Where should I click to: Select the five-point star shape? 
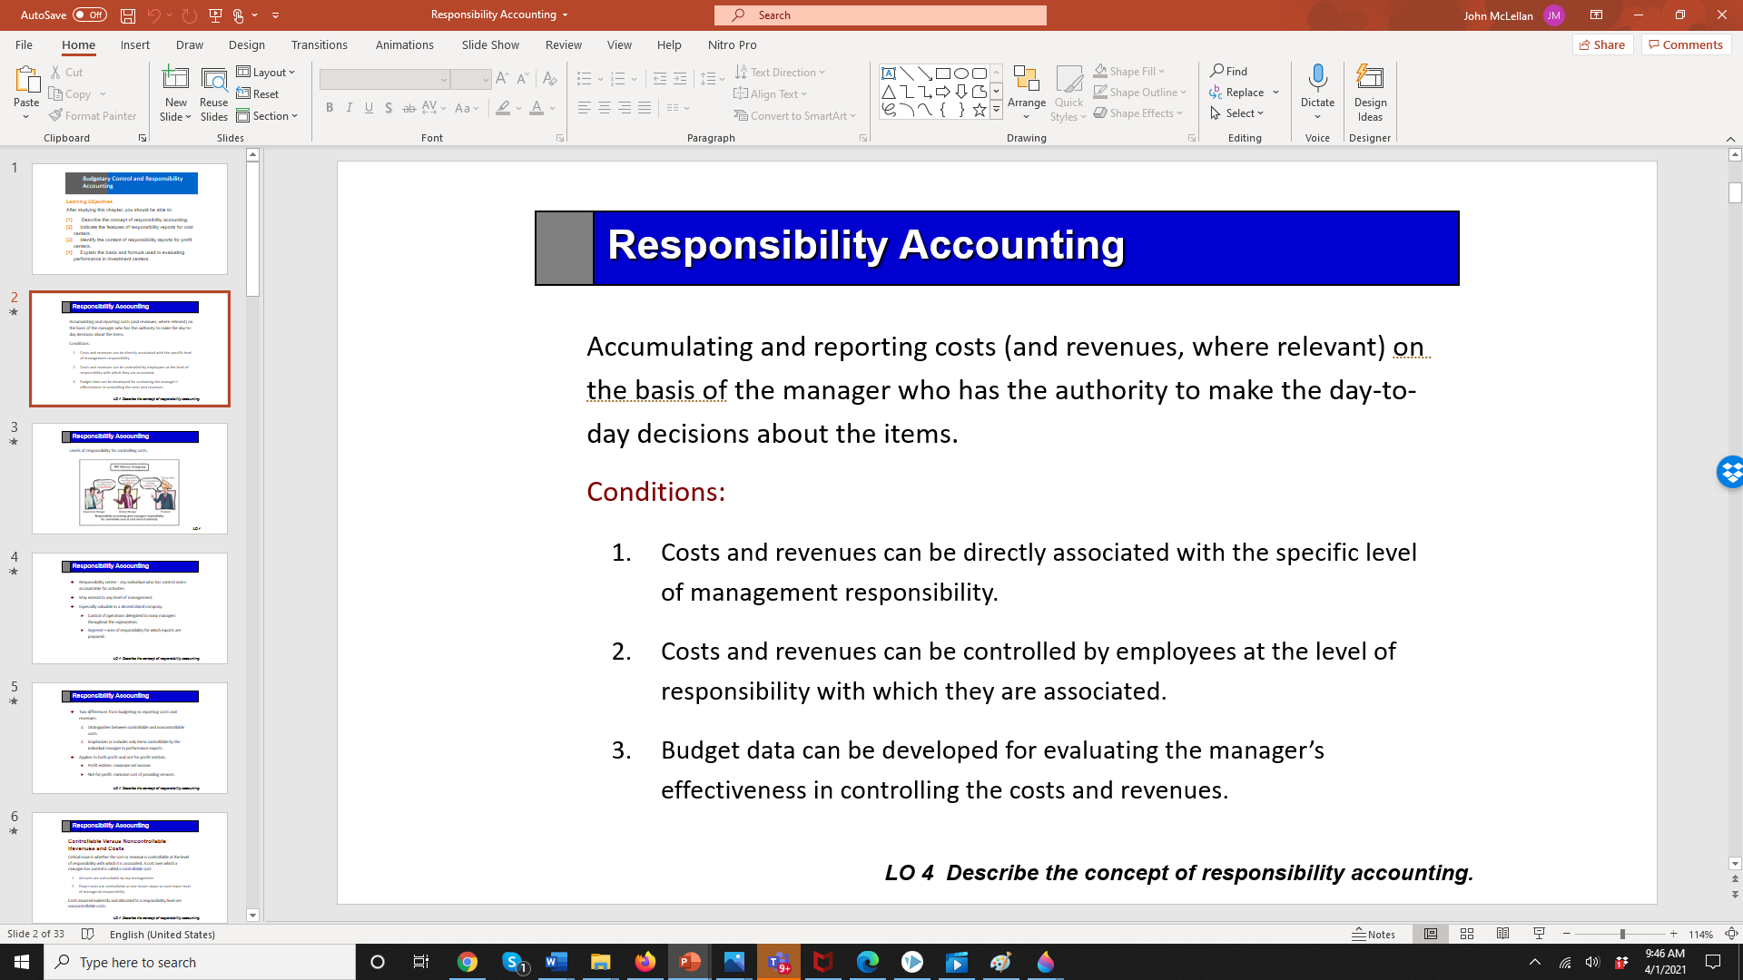pos(980,110)
